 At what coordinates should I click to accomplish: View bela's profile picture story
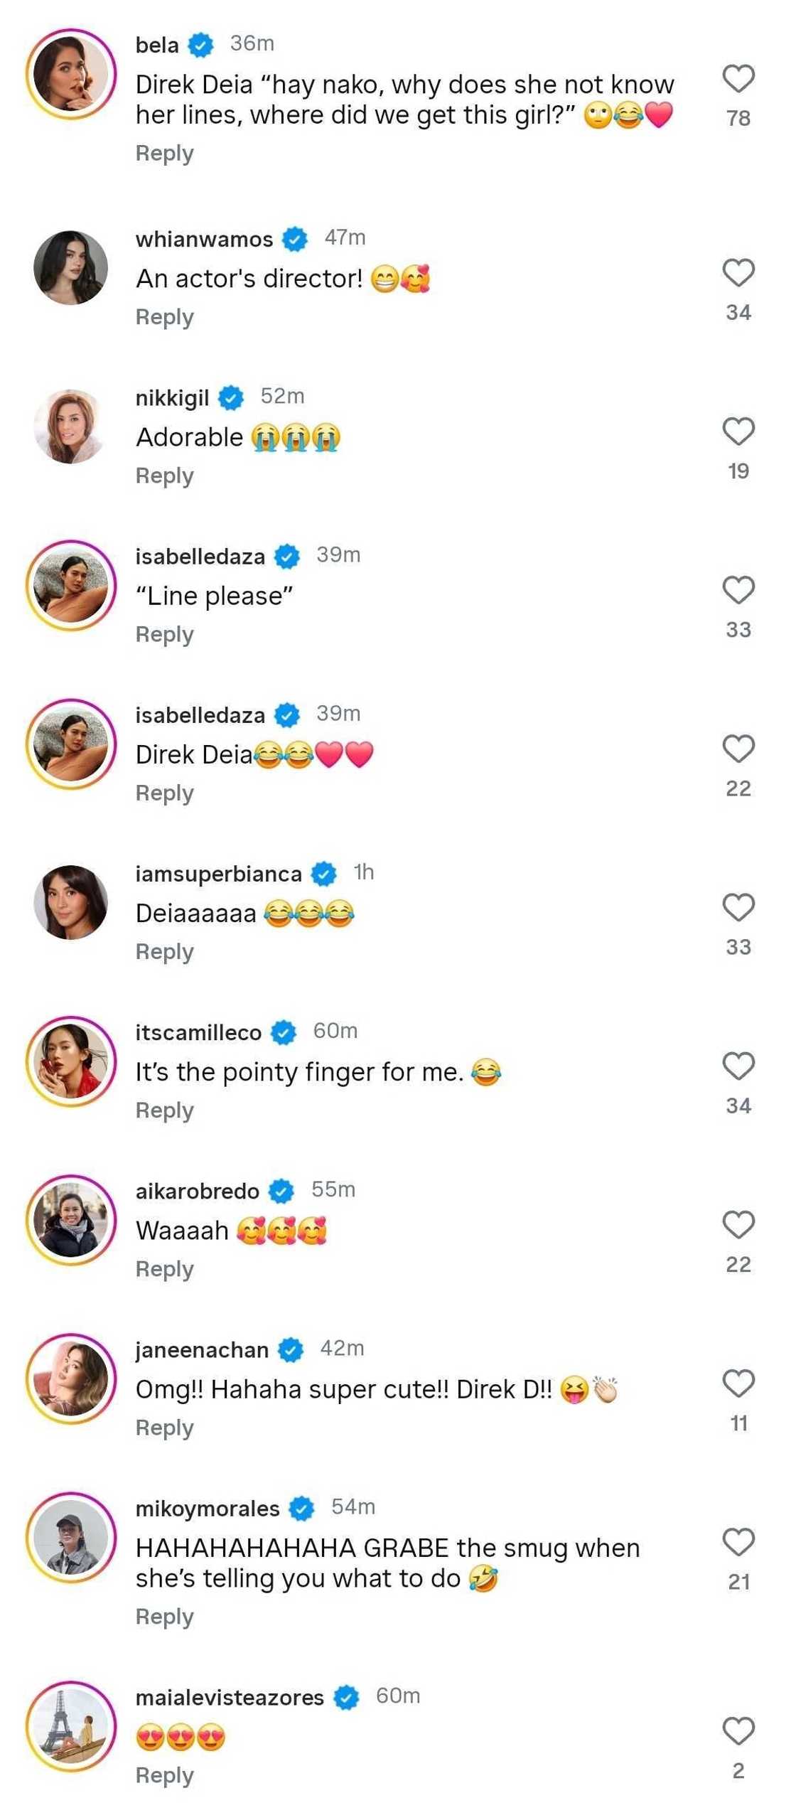point(70,74)
